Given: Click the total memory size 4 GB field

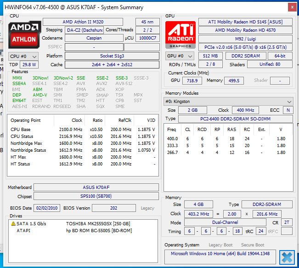Looking at the screenshot, I should tap(198, 204).
